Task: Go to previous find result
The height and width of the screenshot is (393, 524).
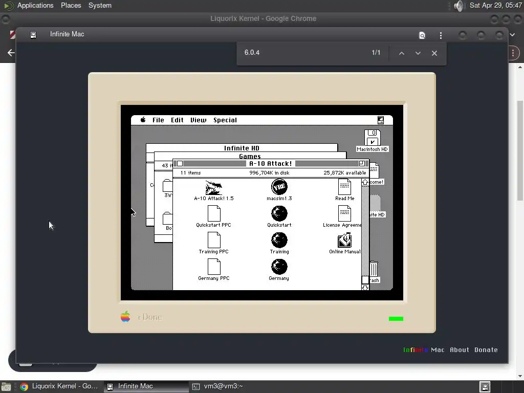Action: click(402, 53)
